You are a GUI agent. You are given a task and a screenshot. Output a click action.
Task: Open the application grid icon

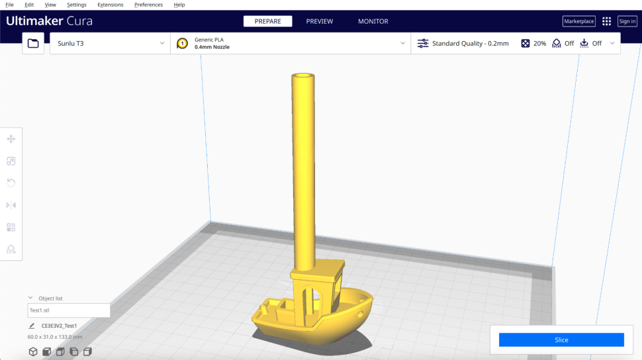point(606,21)
